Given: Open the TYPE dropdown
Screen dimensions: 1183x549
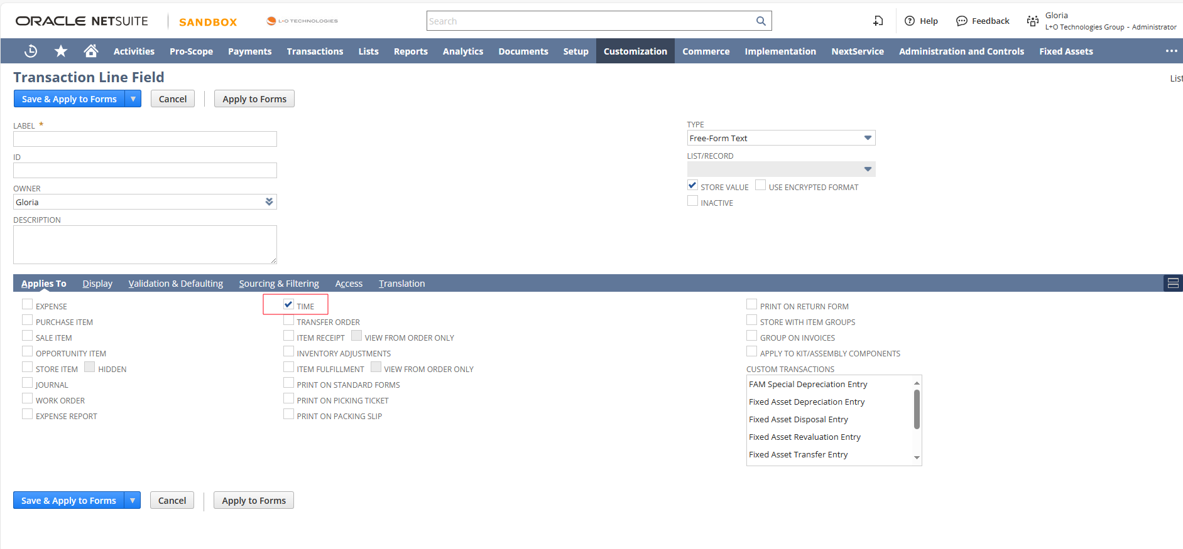Looking at the screenshot, I should [867, 138].
